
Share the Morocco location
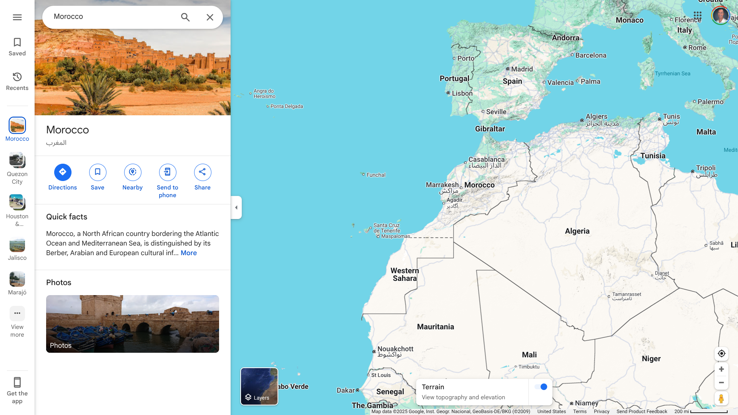tap(203, 178)
